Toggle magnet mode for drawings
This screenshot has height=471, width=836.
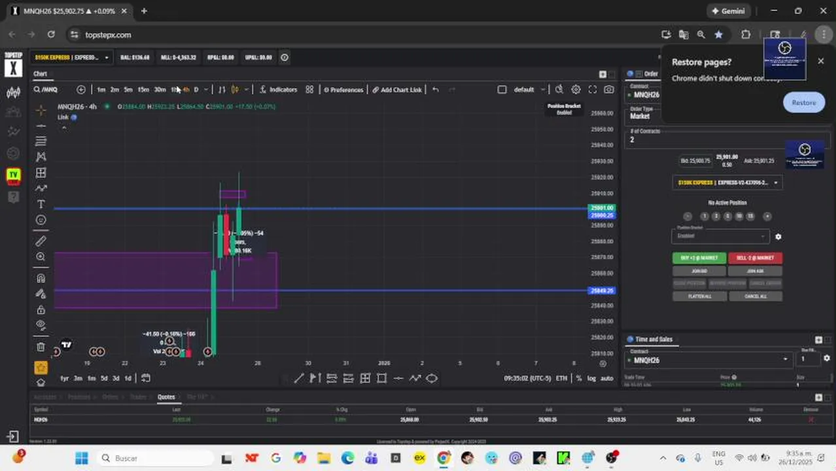click(x=41, y=278)
